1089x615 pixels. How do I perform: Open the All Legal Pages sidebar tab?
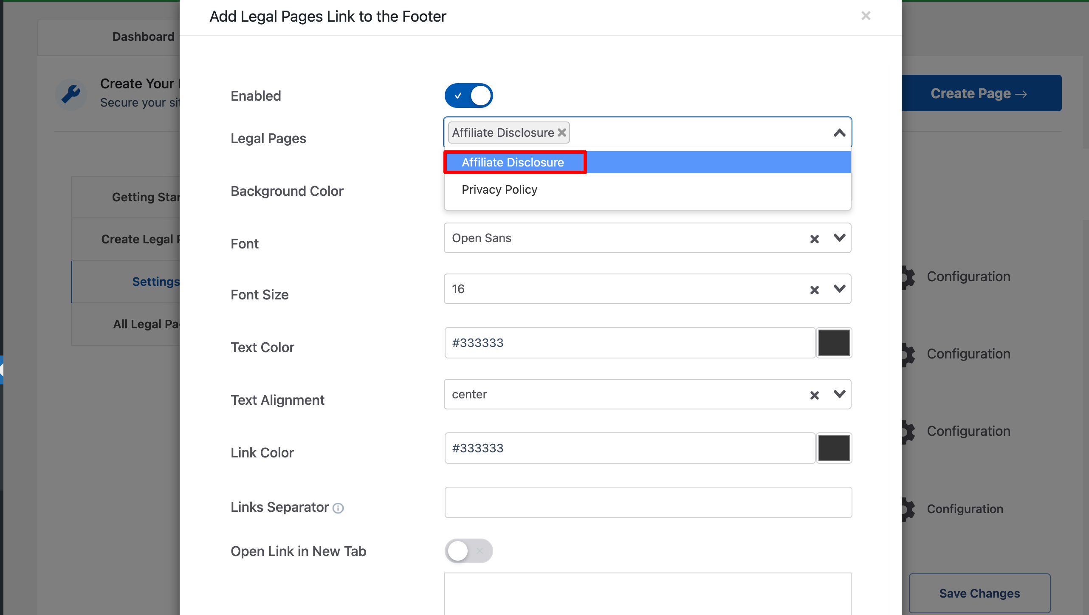coord(126,324)
